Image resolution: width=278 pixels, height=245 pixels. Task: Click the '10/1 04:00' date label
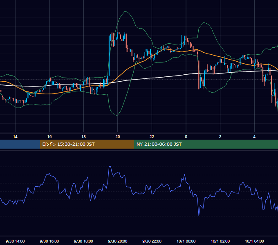coord(254,241)
